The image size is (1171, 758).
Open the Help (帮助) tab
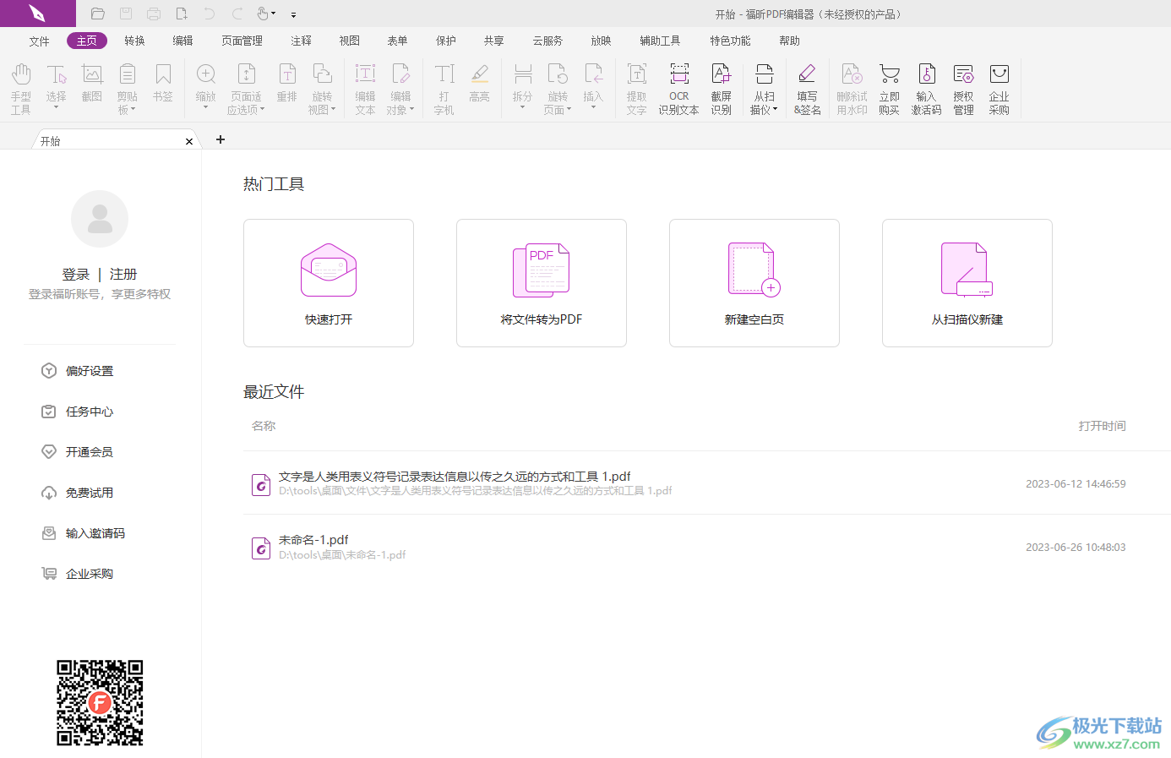[789, 41]
